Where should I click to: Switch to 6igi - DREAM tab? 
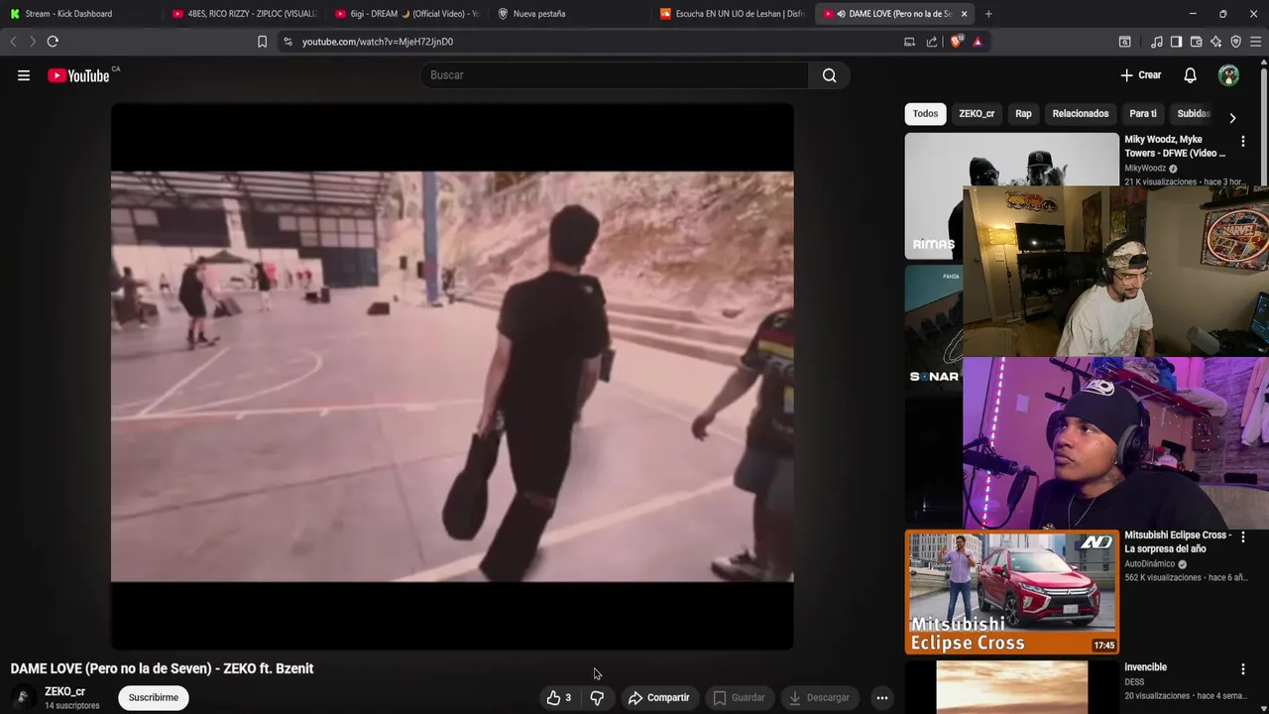point(406,14)
